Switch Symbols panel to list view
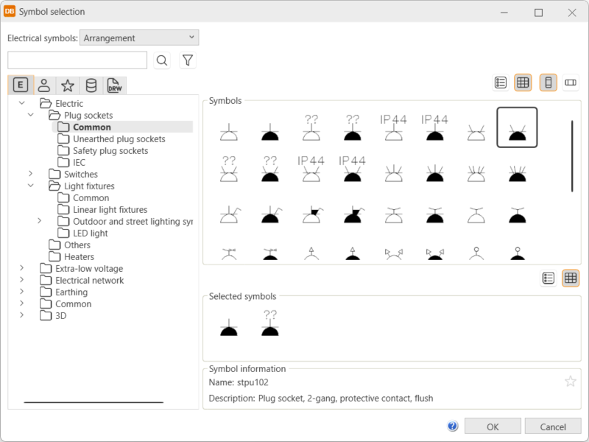Screen dimensions: 589x442 coord(501,83)
